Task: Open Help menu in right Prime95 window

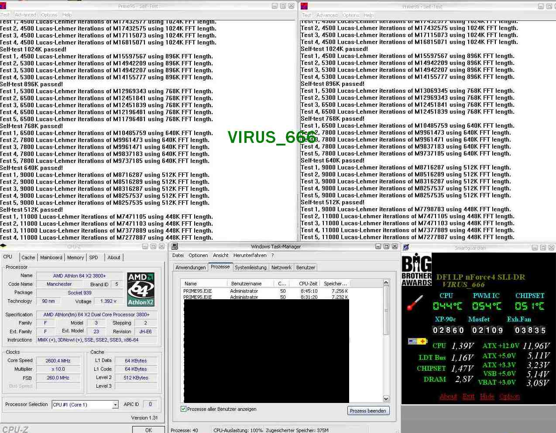Action: click(369, 15)
